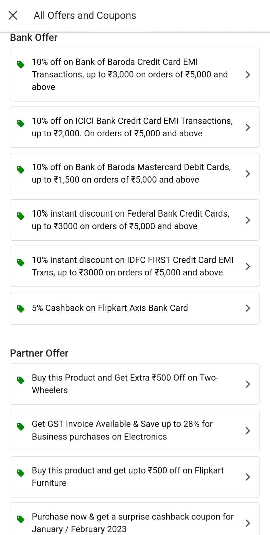This screenshot has height=535, width=270.
Task: Click tag icon beside Flipkart Furniture offer
Action: click(x=21, y=473)
